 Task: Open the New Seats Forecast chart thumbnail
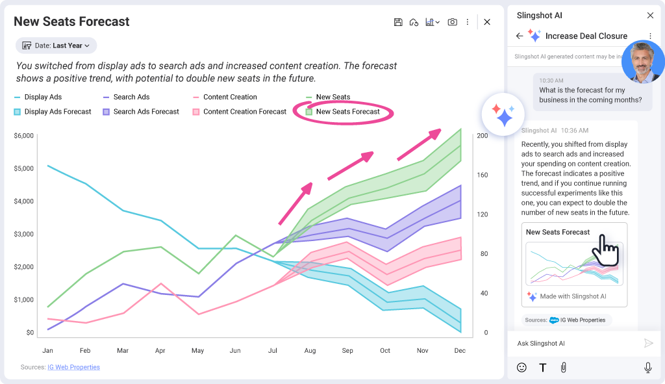click(x=574, y=264)
